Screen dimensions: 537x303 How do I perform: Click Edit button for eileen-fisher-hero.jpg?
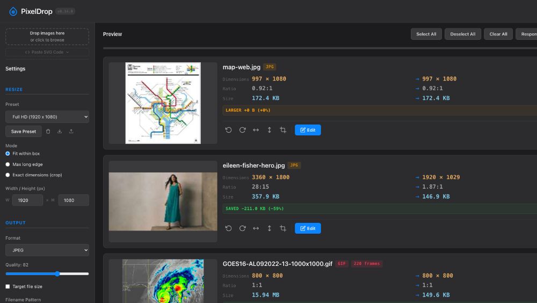pyautogui.click(x=308, y=228)
